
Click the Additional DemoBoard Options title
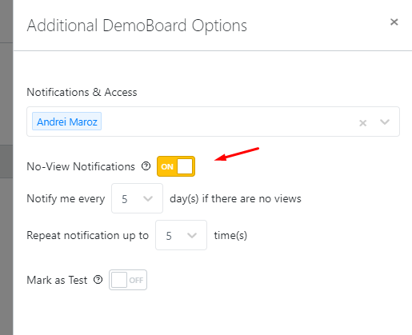[137, 26]
